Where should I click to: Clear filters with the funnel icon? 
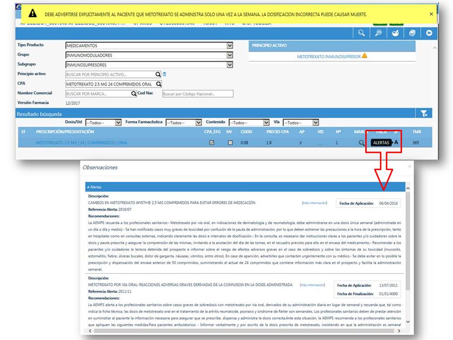pyautogui.click(x=424, y=113)
